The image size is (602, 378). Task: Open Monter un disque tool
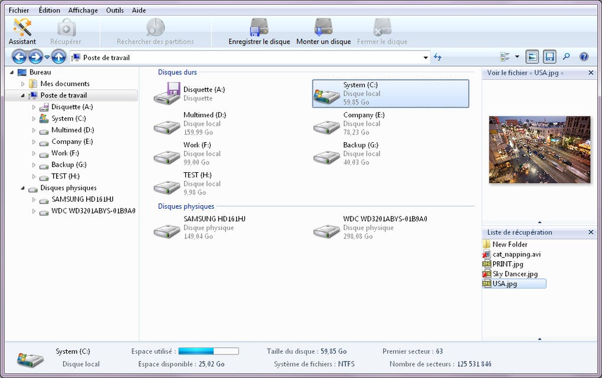pos(323,31)
